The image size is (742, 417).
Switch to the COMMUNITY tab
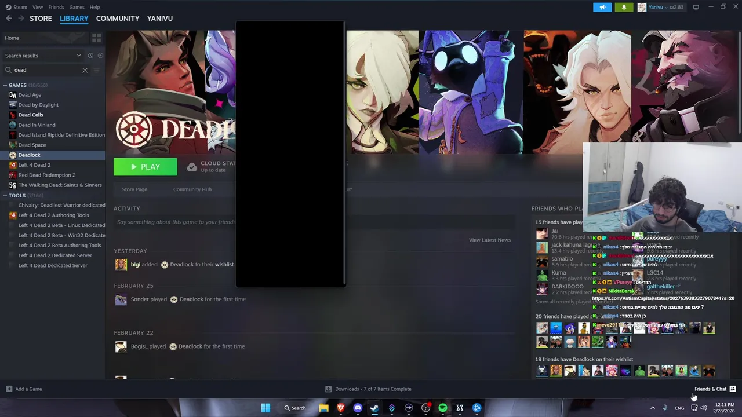[118, 19]
